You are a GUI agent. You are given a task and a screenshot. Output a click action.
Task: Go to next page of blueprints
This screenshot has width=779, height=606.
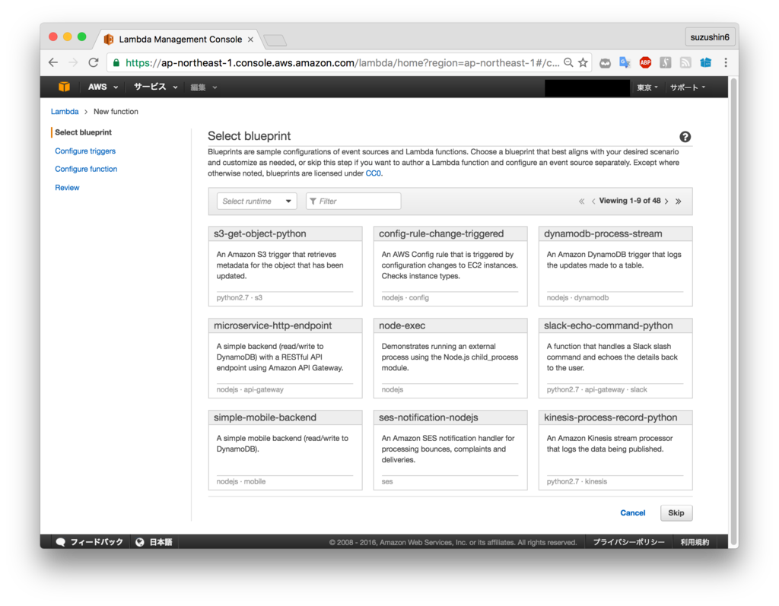(666, 201)
